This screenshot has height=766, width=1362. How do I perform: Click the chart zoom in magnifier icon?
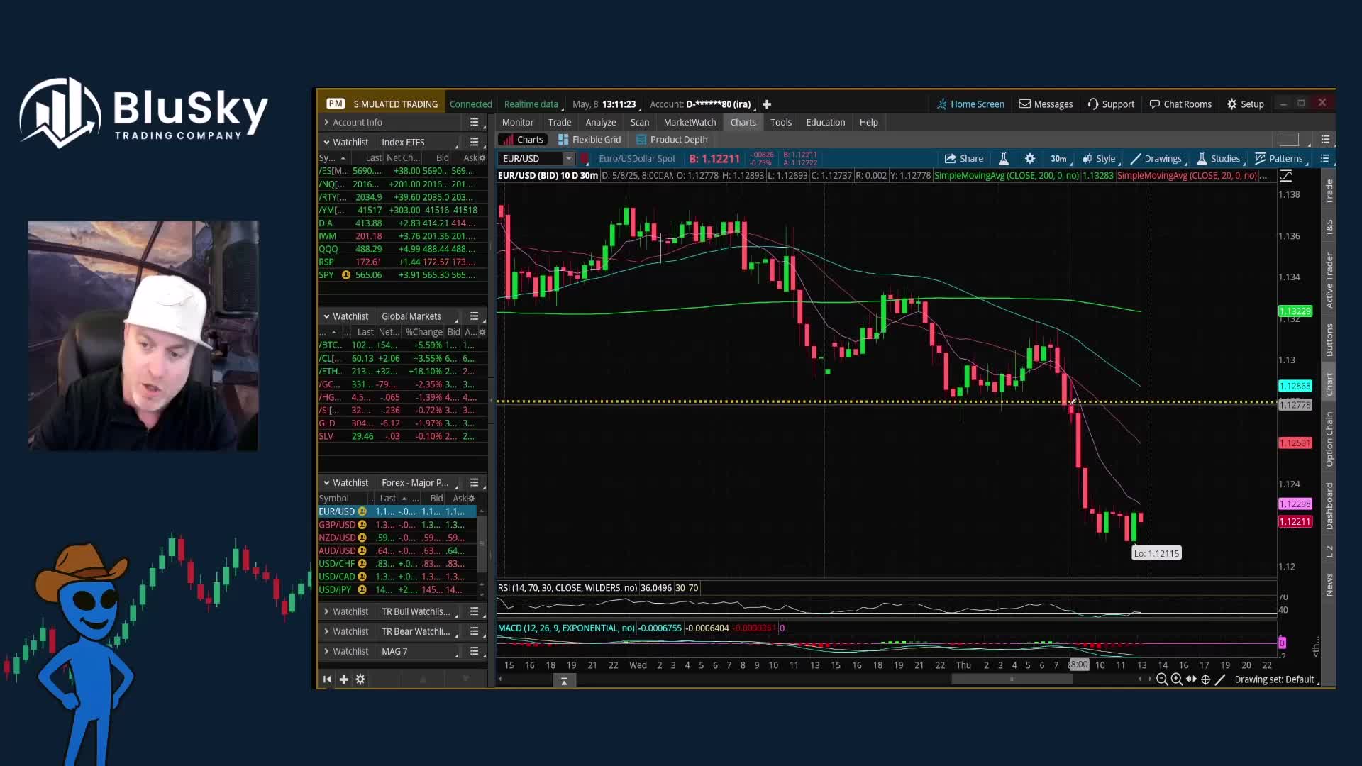[1177, 679]
